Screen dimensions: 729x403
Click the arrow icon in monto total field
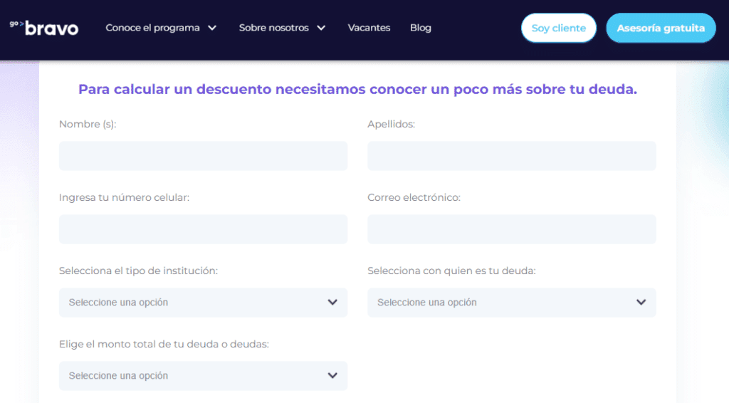[x=332, y=375]
